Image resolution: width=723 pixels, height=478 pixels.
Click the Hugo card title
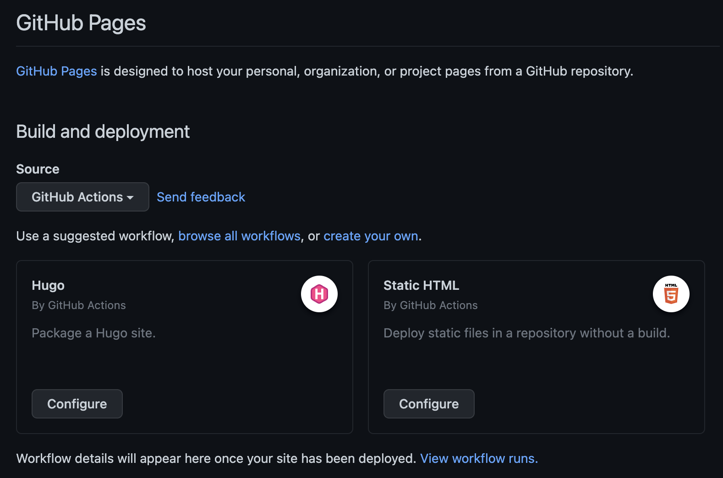(x=48, y=285)
